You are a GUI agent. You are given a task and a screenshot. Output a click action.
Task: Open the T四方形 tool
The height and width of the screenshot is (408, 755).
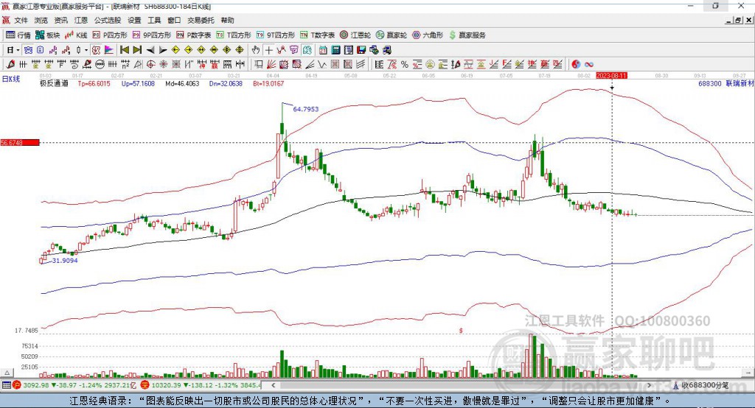pos(234,35)
